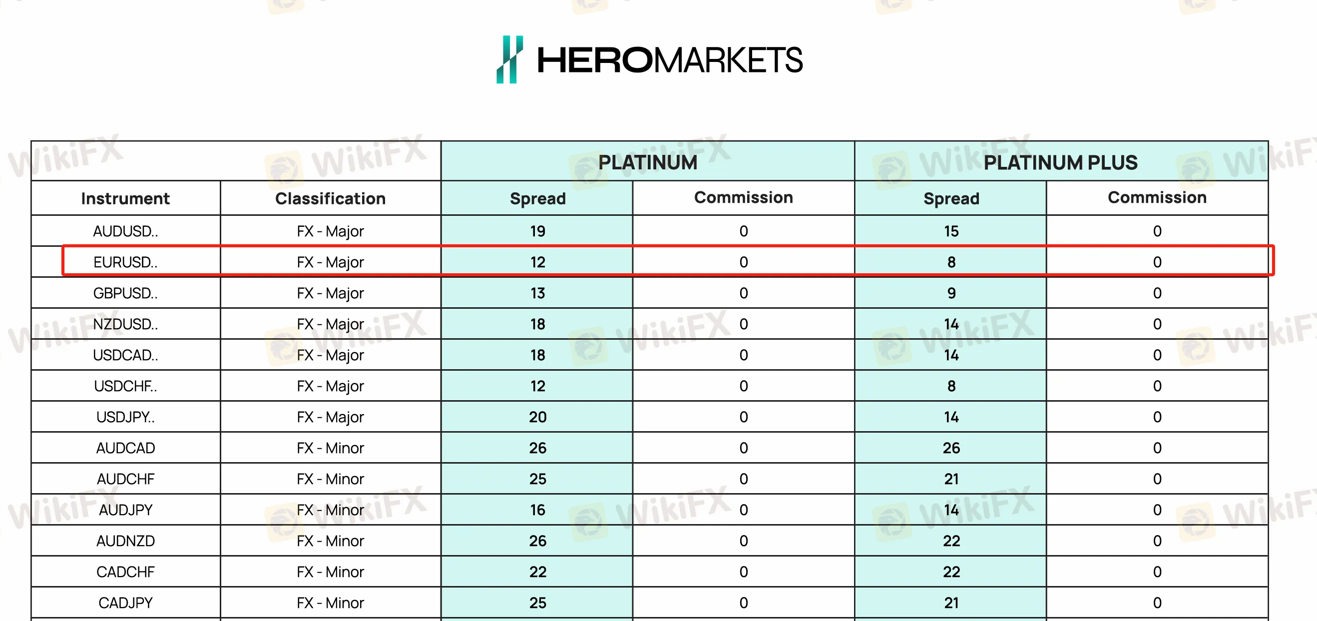Click the Classification column header
The image size is (1317, 621).
(x=330, y=198)
